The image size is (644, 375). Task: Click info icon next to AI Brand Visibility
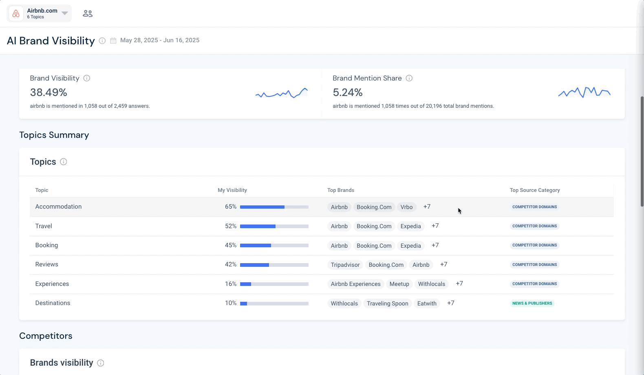click(x=102, y=41)
